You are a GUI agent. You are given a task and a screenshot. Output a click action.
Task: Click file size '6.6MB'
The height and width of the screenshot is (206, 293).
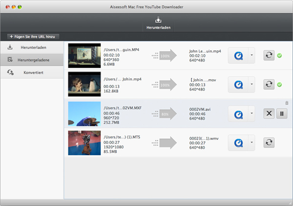pos(109,64)
